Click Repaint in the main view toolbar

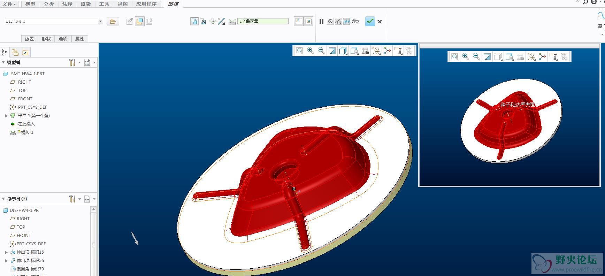[x=332, y=51]
